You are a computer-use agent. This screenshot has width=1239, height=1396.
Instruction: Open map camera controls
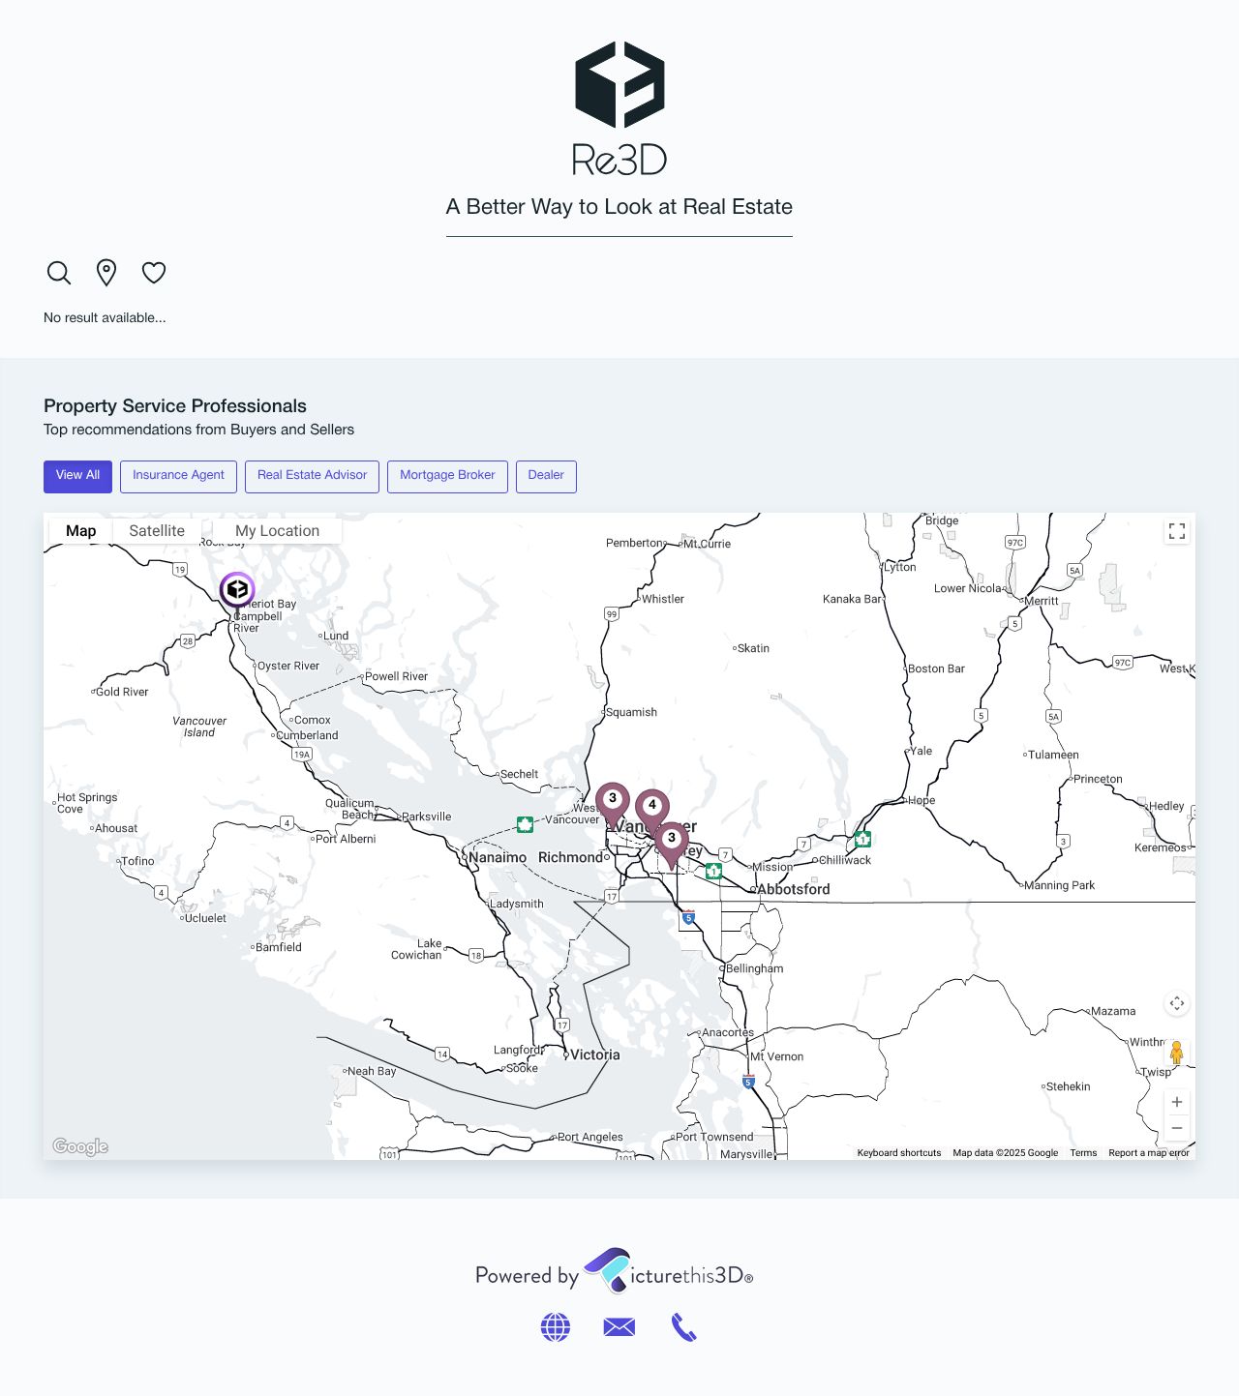[1177, 1003]
